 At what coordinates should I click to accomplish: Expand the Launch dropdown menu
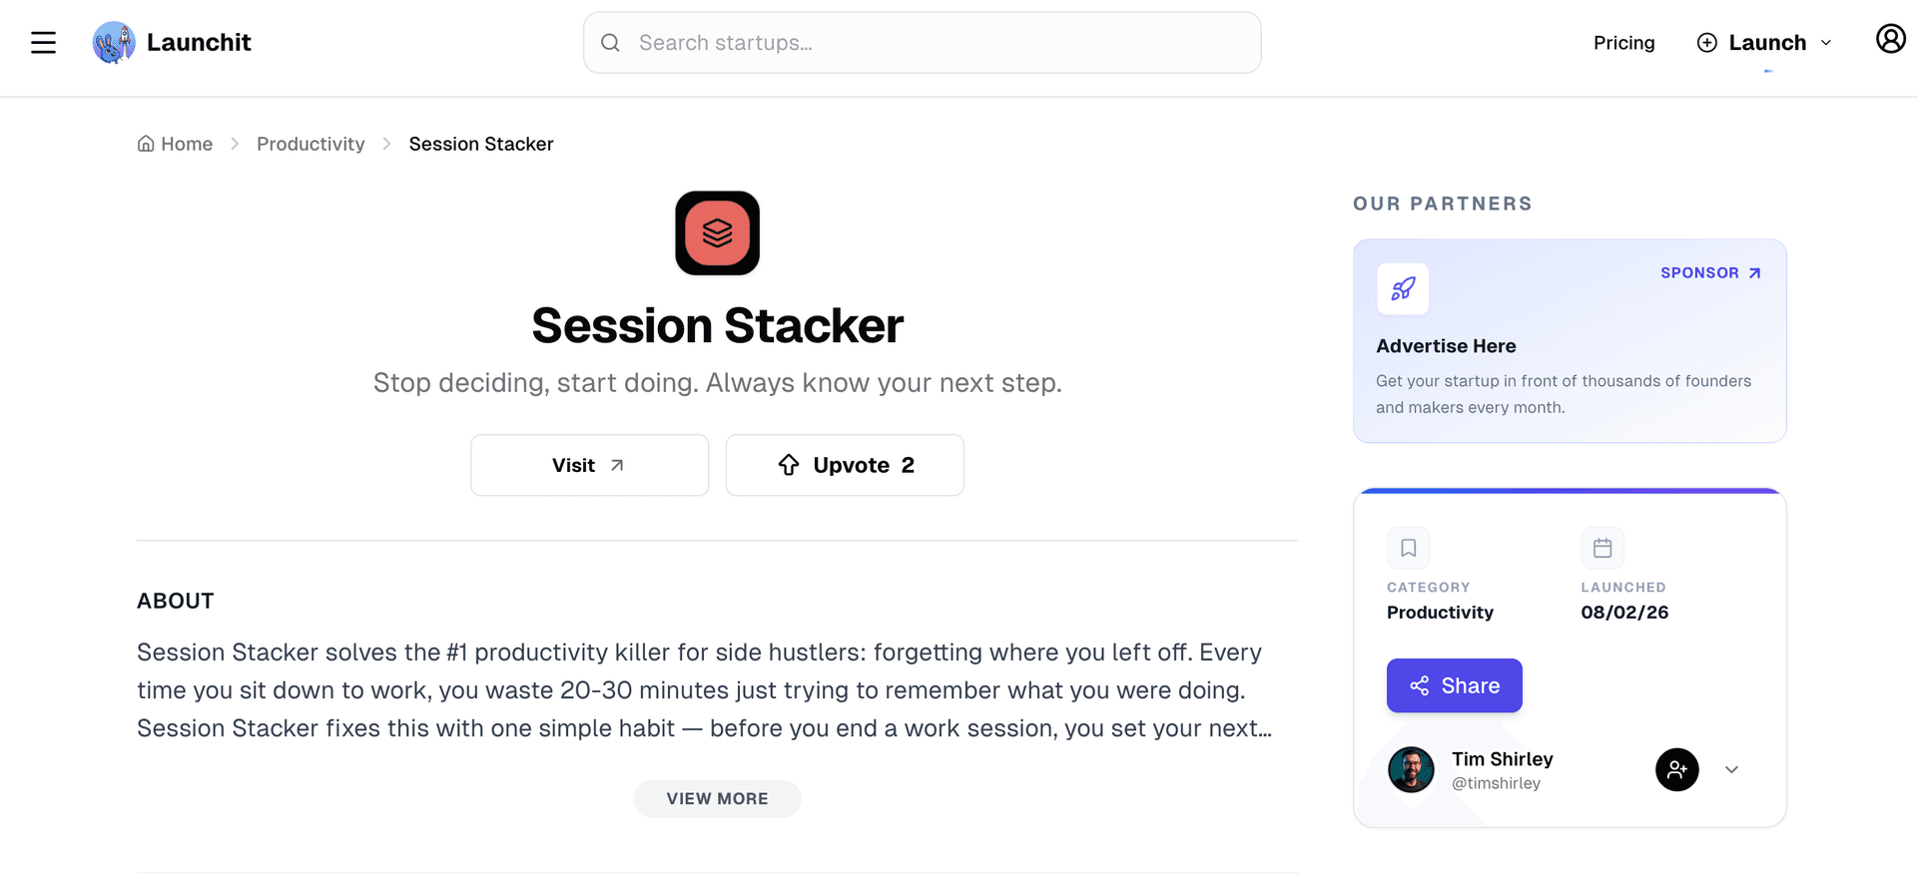pos(1765,43)
